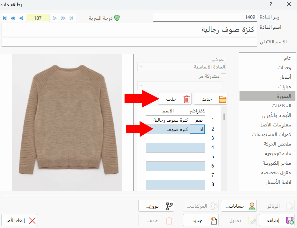Select image row كنزة صوف رجالية
Image resolution: width=297 pixels, height=228 pixels.
(x=168, y=120)
